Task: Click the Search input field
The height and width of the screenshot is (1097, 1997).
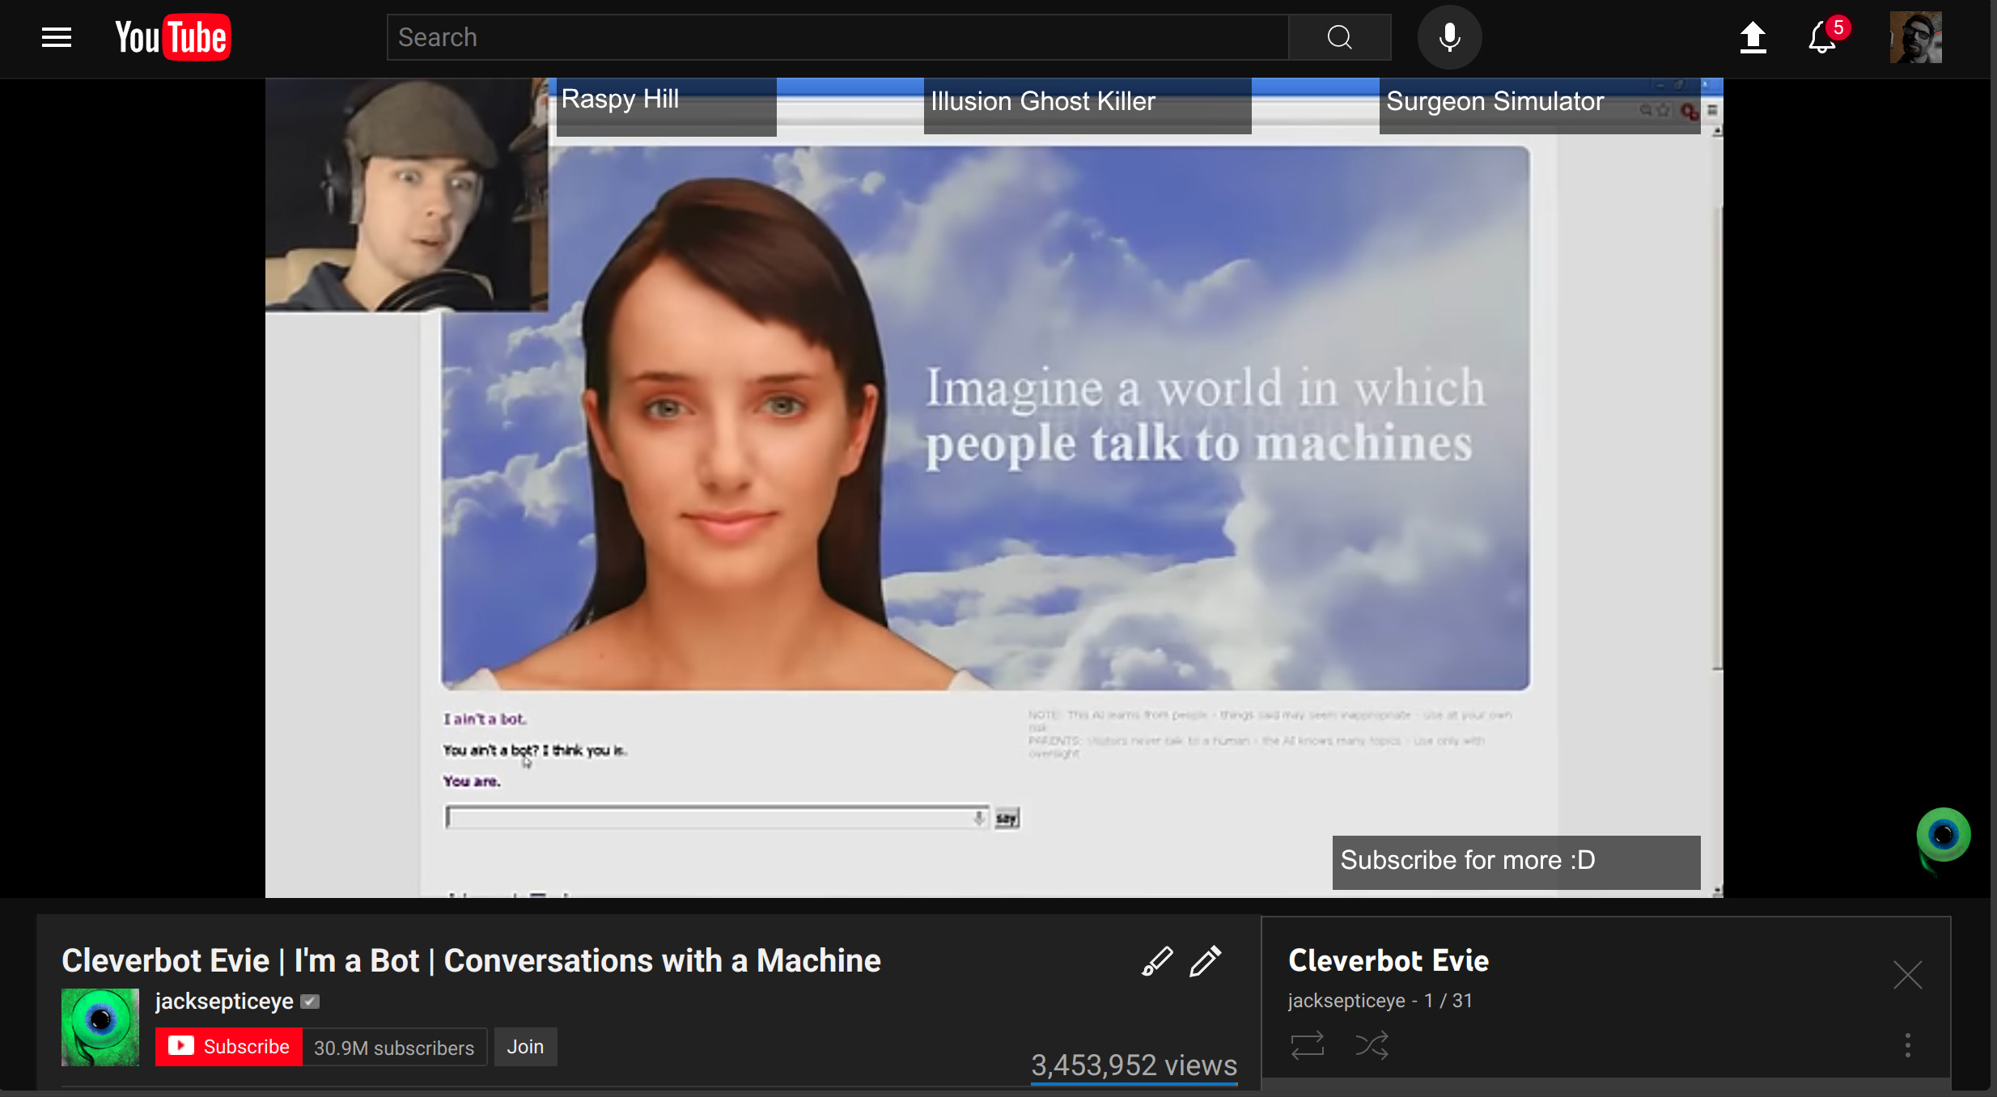Action: [x=837, y=37]
